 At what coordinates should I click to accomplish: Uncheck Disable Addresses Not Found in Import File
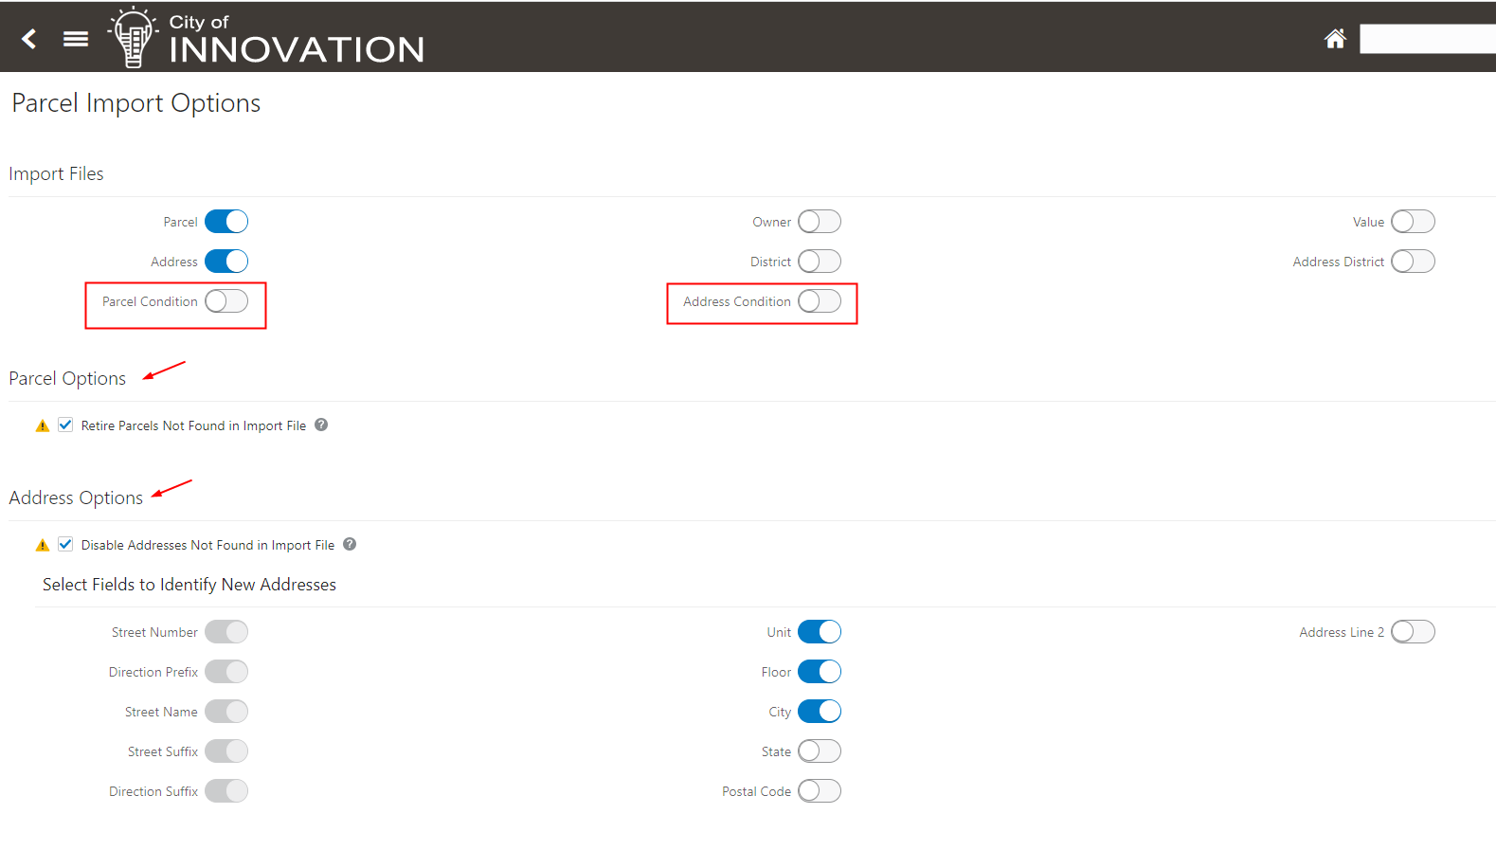[x=65, y=544]
